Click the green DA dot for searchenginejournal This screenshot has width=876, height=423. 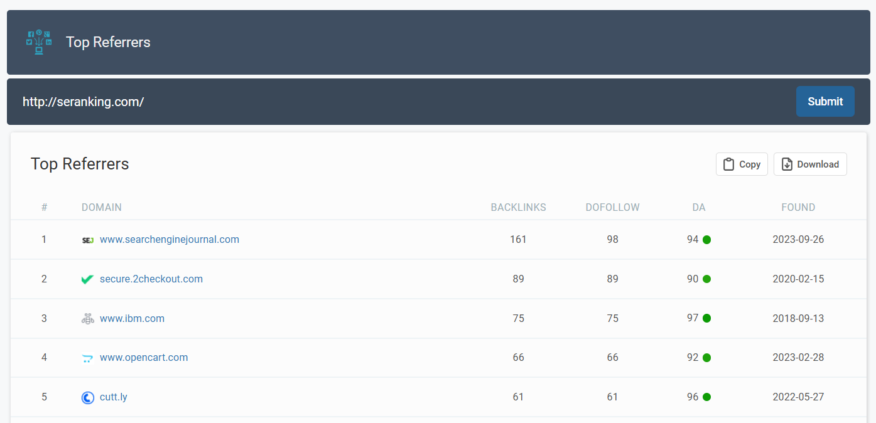click(706, 240)
